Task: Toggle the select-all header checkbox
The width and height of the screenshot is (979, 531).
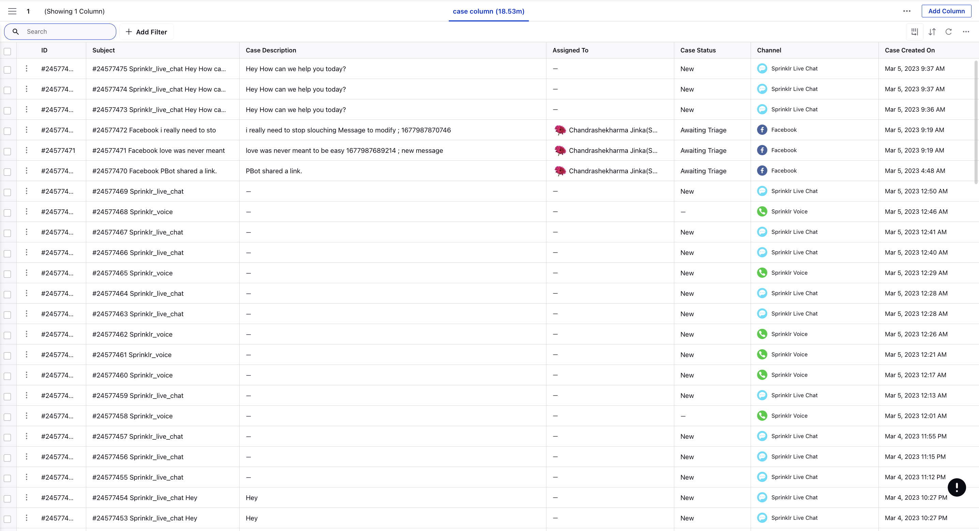Action: (x=7, y=51)
